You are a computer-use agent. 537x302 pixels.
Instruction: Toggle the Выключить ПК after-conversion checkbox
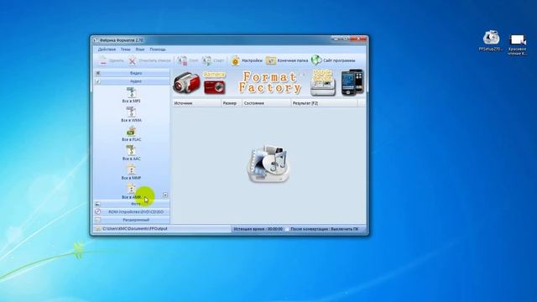[287, 229]
